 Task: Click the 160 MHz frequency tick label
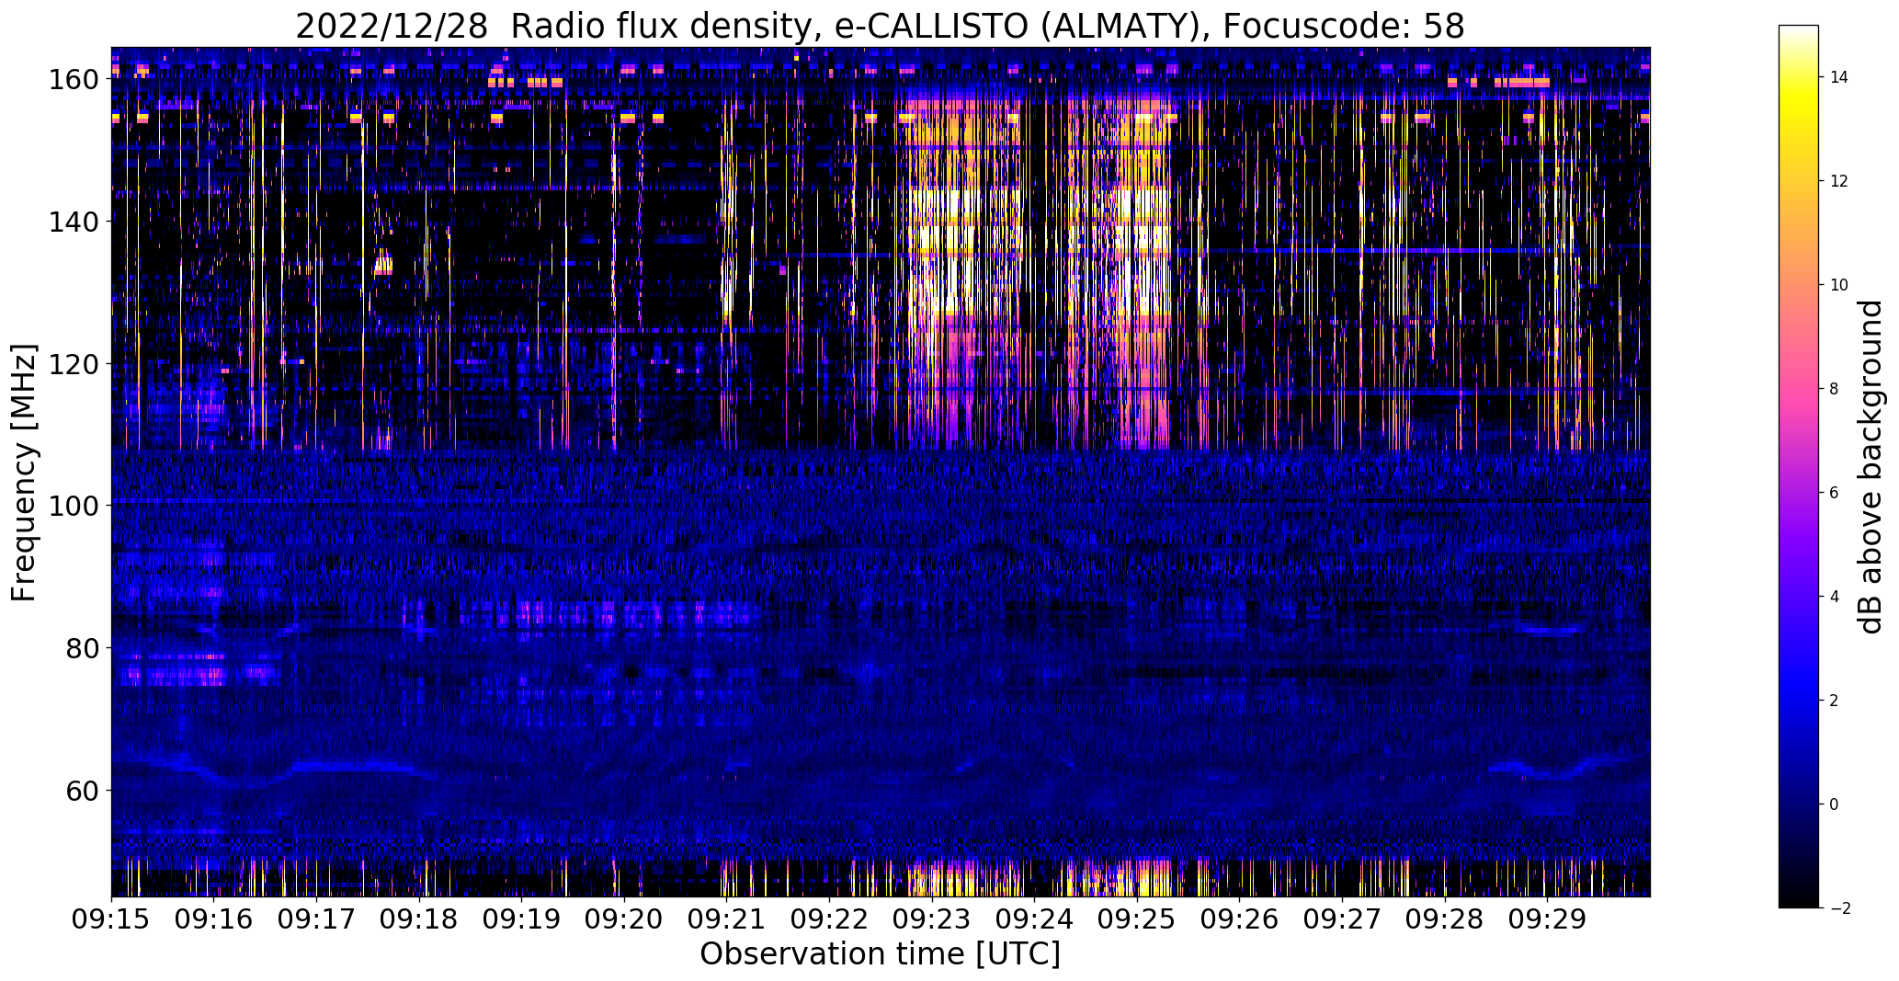point(74,80)
